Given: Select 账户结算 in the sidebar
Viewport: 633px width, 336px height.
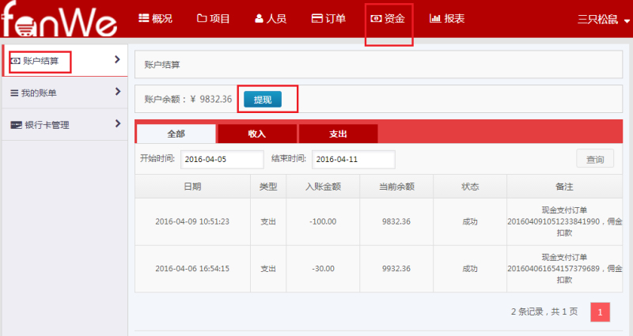Looking at the screenshot, I should tap(40, 60).
